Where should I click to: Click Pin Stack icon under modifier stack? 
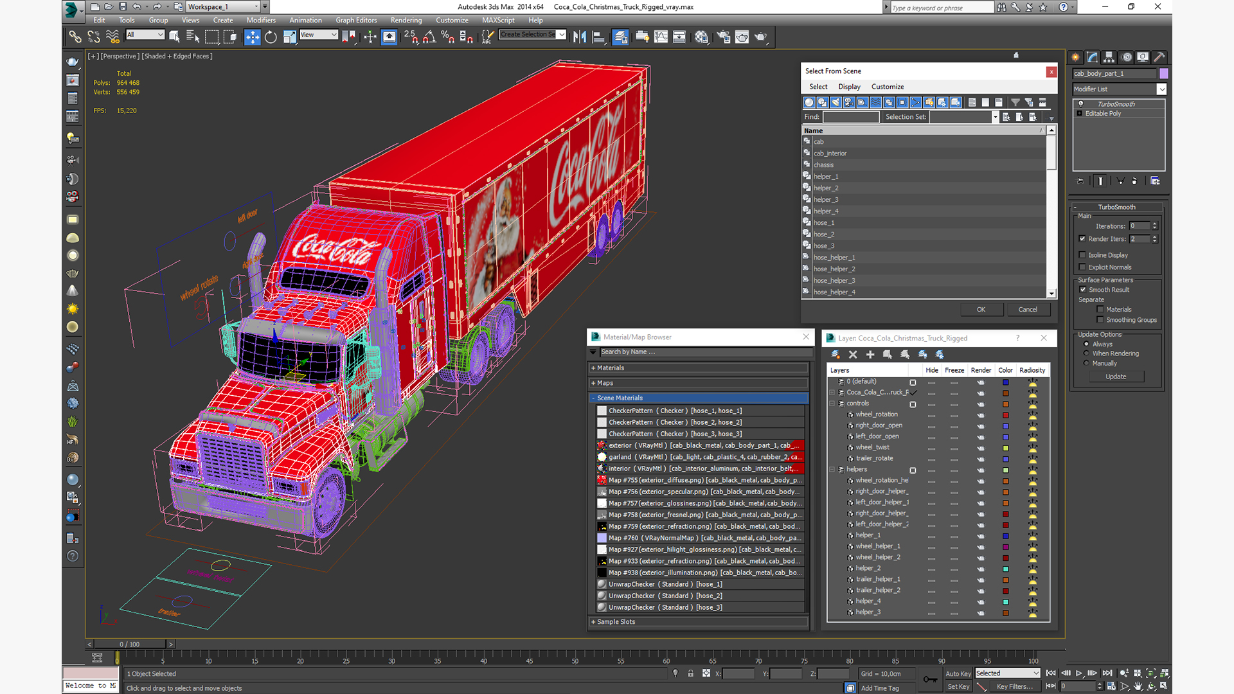click(1080, 181)
